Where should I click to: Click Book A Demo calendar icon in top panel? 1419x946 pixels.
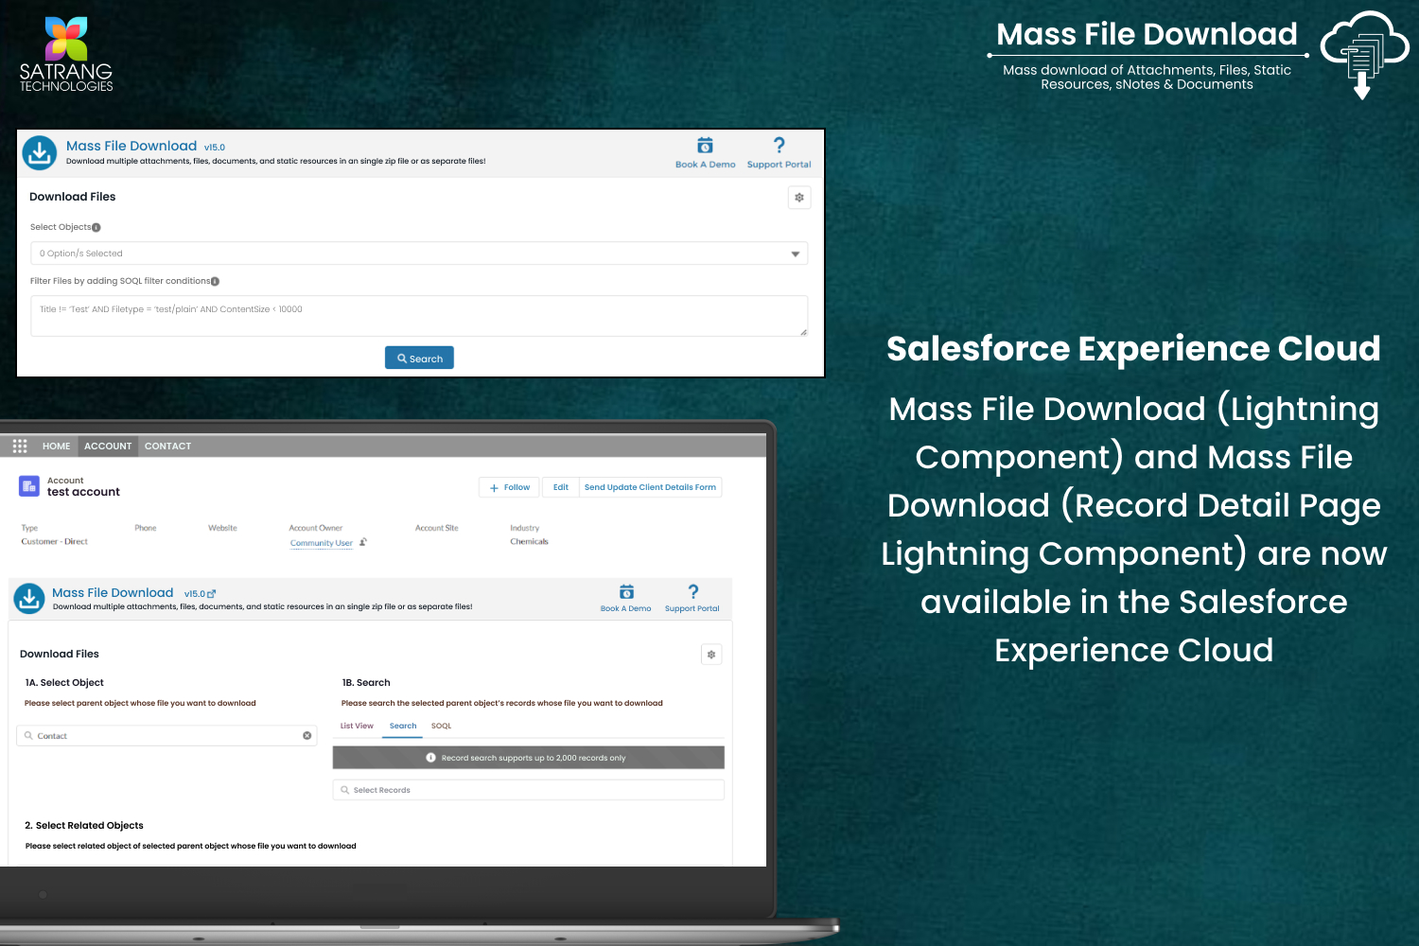tap(705, 146)
